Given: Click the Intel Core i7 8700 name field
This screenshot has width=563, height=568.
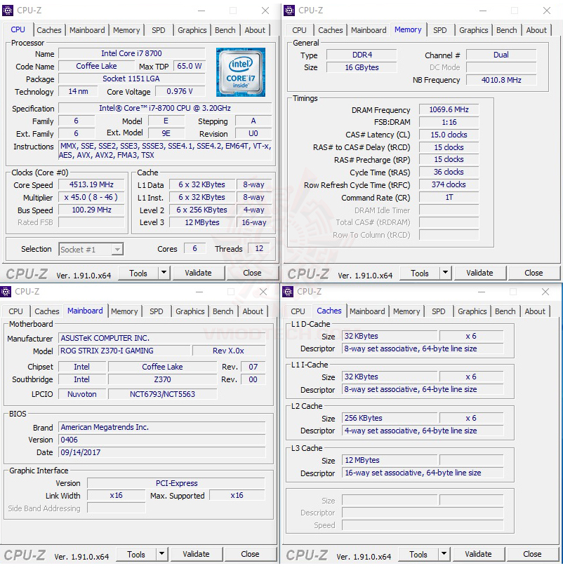Looking at the screenshot, I should tap(131, 53).
